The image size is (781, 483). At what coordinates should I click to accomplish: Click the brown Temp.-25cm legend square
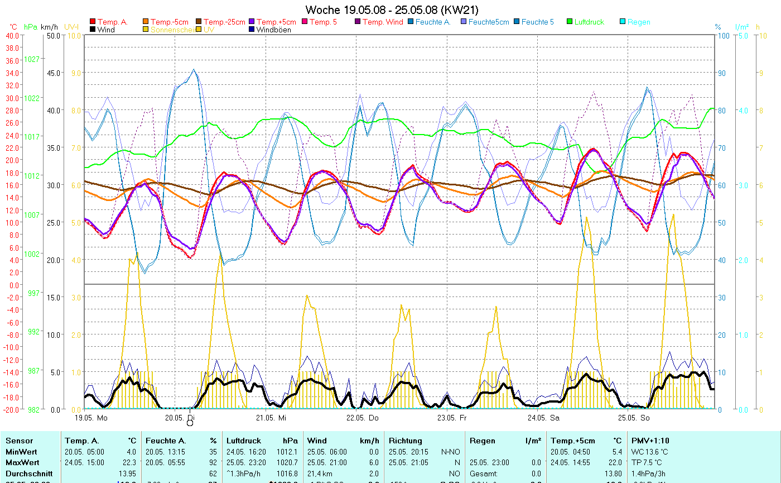point(199,22)
